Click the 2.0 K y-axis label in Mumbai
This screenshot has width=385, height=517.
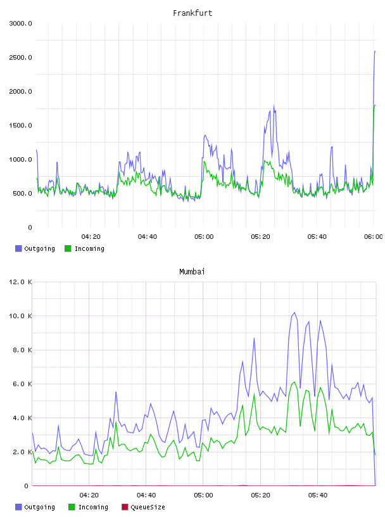tap(22, 452)
